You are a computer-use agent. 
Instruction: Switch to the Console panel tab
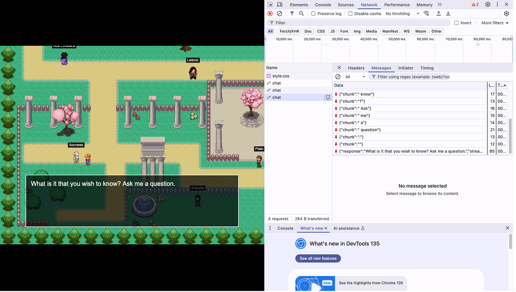click(323, 5)
